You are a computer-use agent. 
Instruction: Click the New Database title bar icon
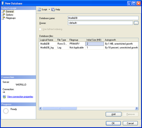tap(3, 3)
